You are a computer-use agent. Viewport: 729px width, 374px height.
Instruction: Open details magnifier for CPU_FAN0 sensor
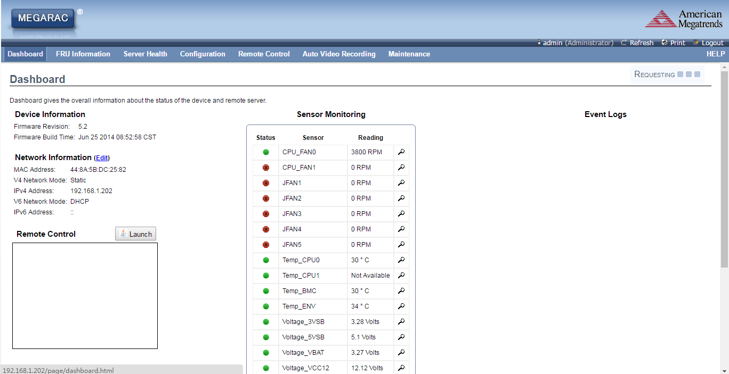(x=401, y=152)
